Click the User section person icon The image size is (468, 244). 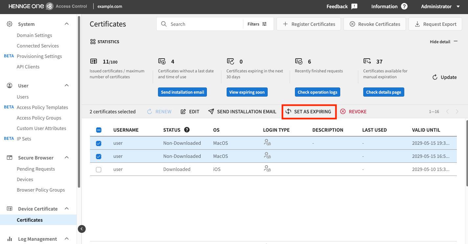pos(10,85)
